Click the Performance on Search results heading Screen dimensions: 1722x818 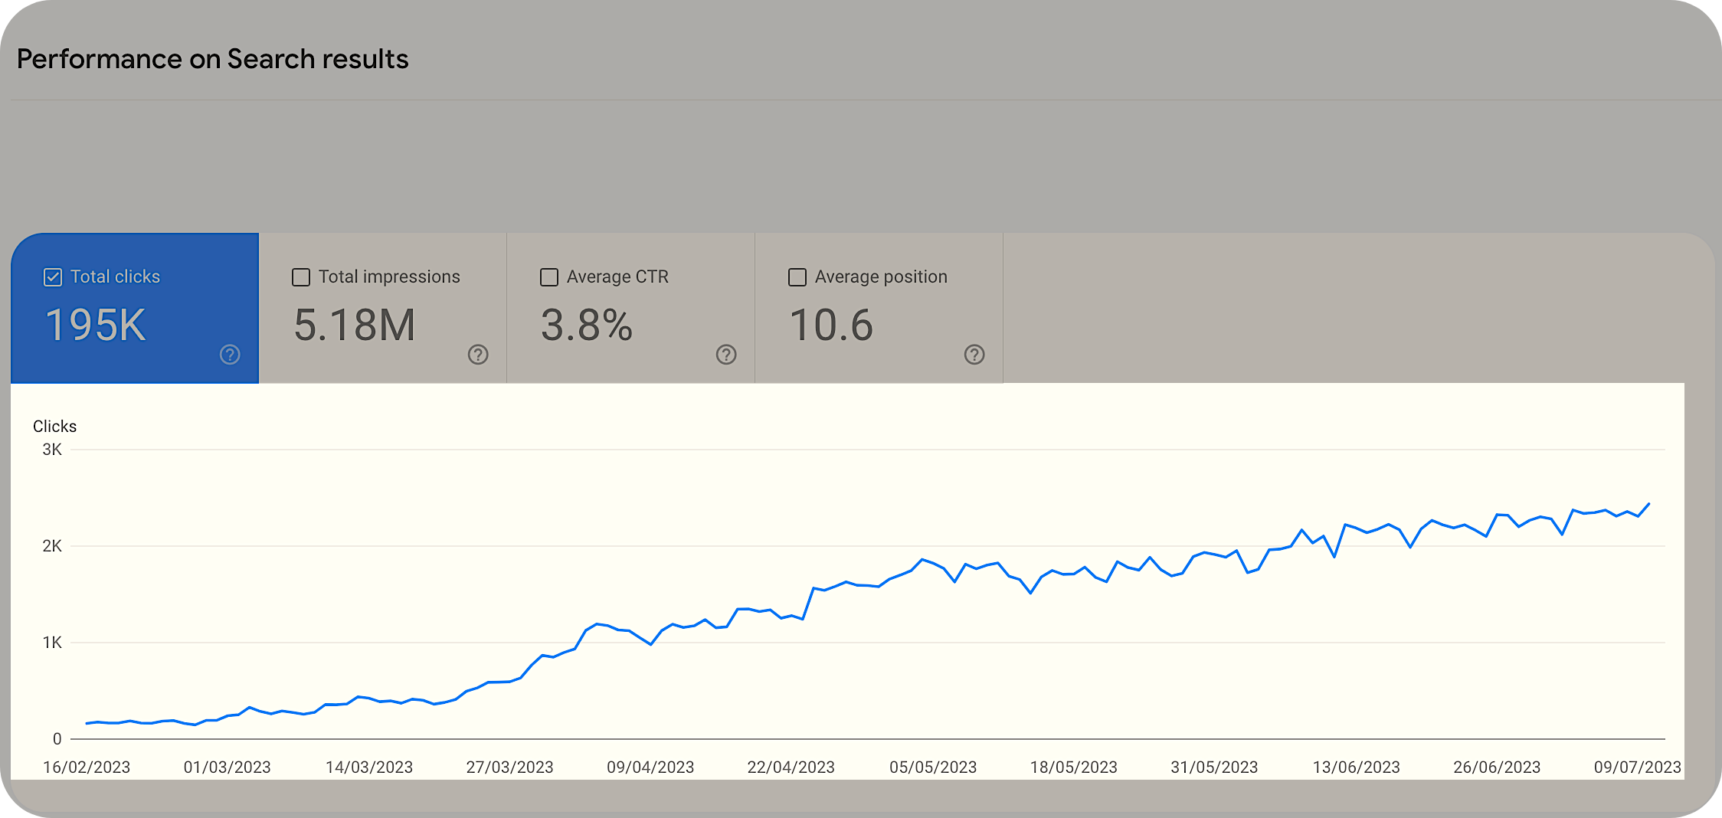tap(213, 59)
